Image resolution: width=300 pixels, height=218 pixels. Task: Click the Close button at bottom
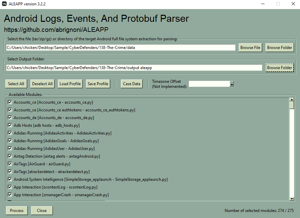pyautogui.click(x=42, y=211)
